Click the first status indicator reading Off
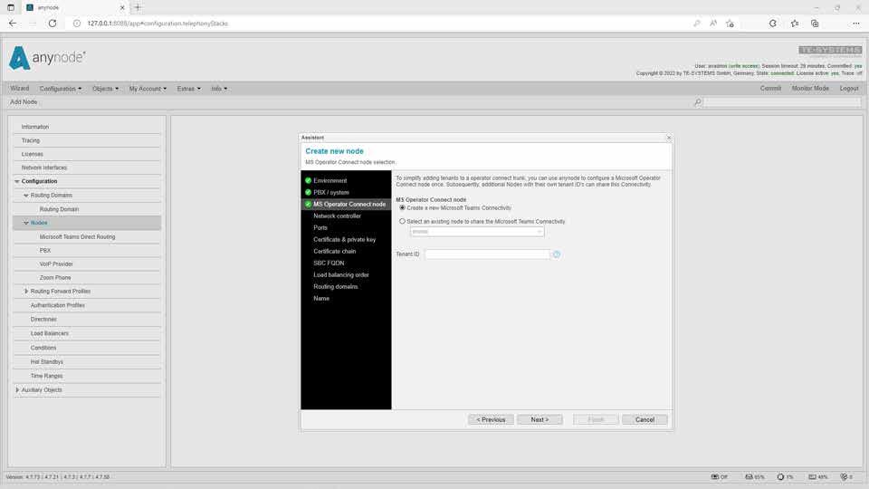 pos(720,477)
